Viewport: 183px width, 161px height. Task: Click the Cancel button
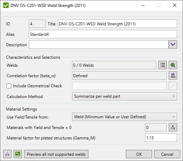[167, 154]
